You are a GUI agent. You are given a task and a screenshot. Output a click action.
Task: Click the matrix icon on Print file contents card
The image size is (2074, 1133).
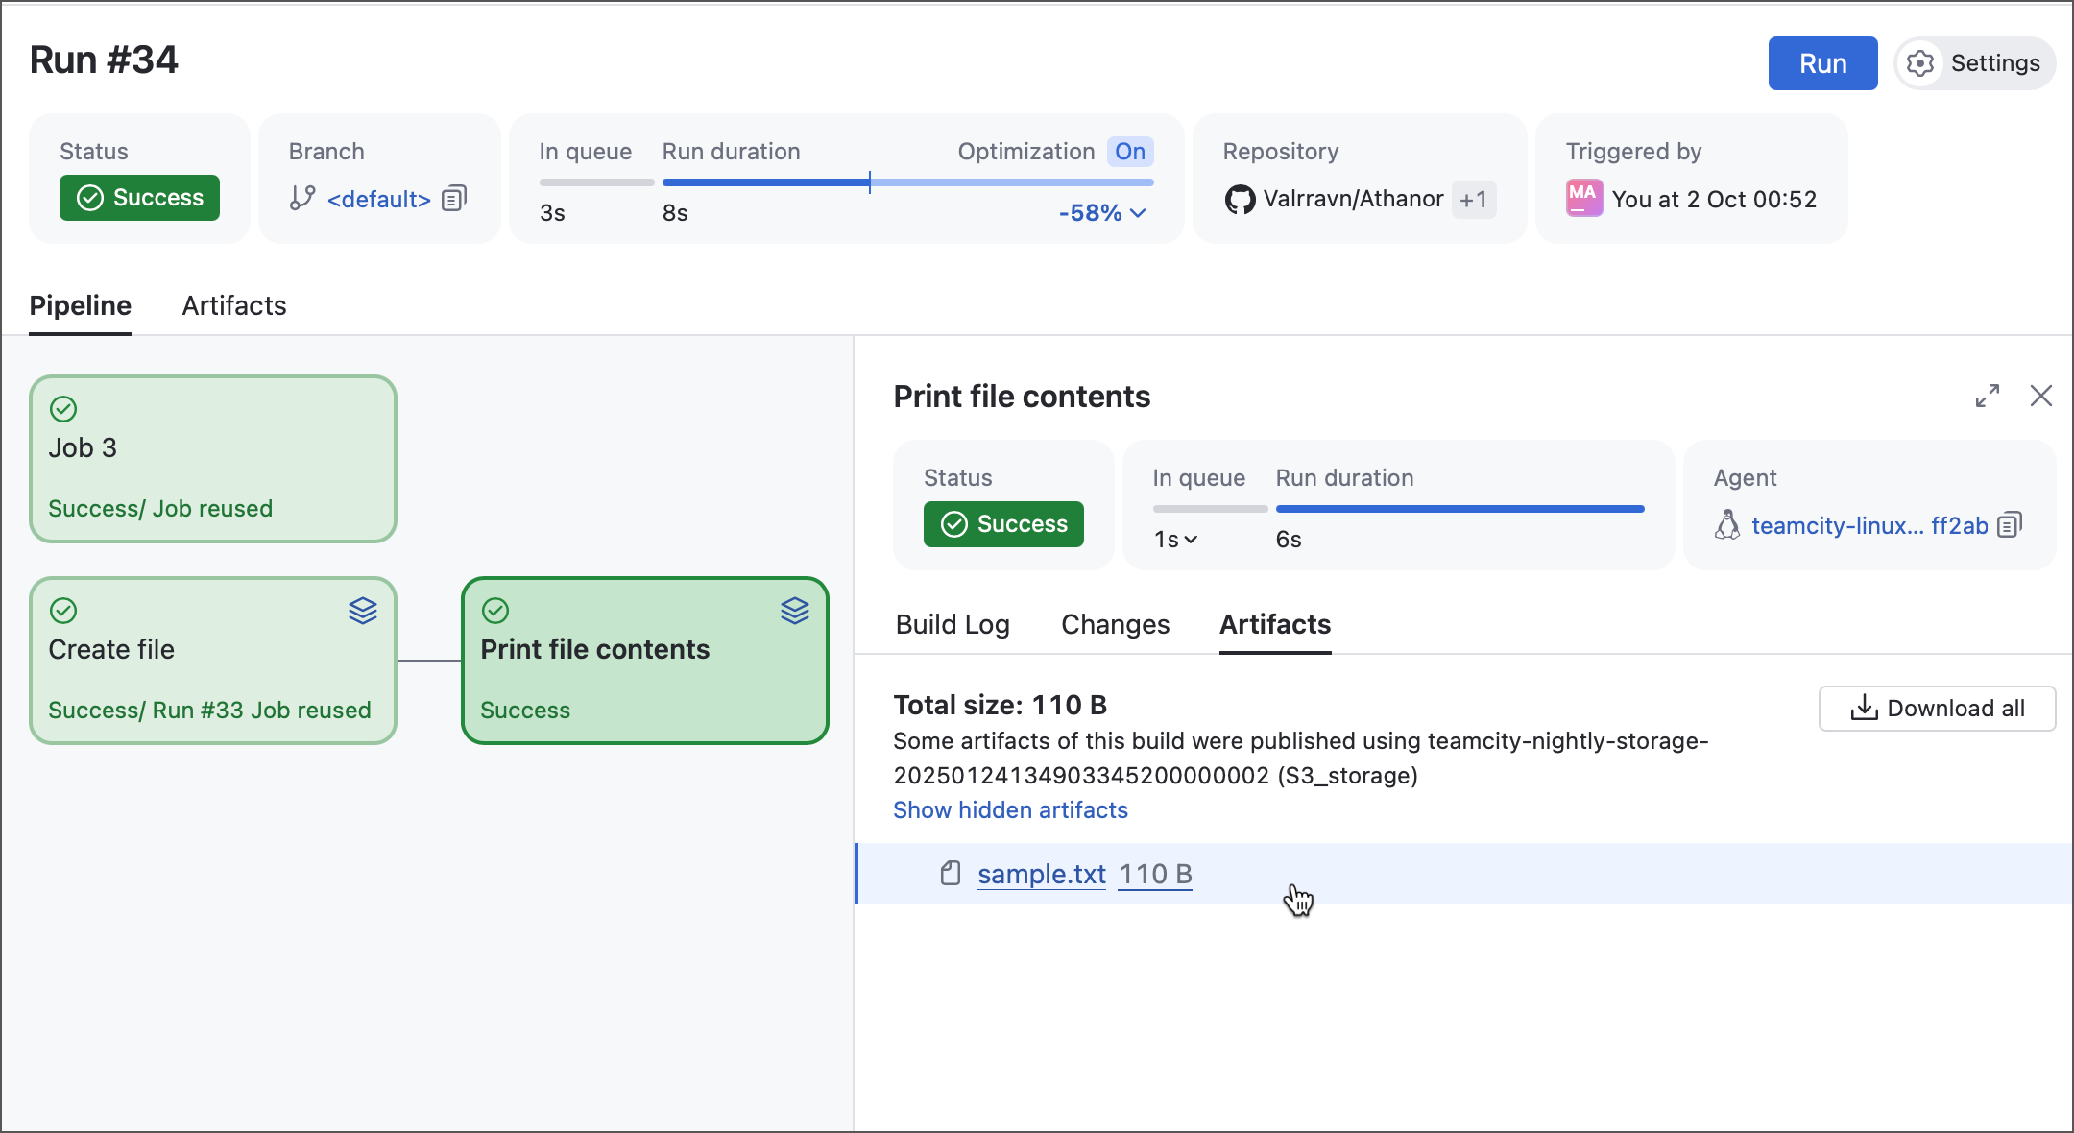tap(795, 611)
